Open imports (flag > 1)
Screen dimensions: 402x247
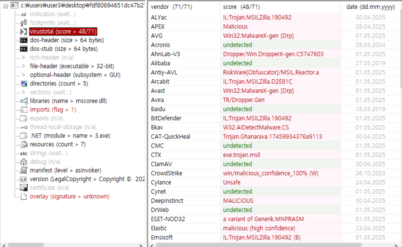coord(53,109)
